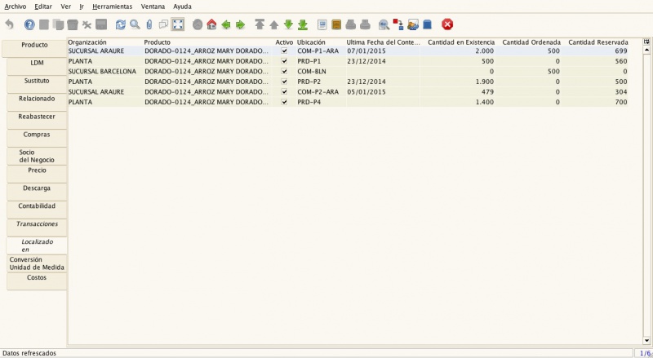
Task: Switch to the Transacciones tab
Action: point(37,223)
